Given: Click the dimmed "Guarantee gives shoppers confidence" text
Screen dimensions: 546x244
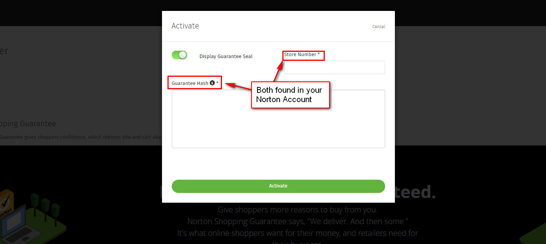Looking at the screenshot, I should pyautogui.click(x=81, y=137).
